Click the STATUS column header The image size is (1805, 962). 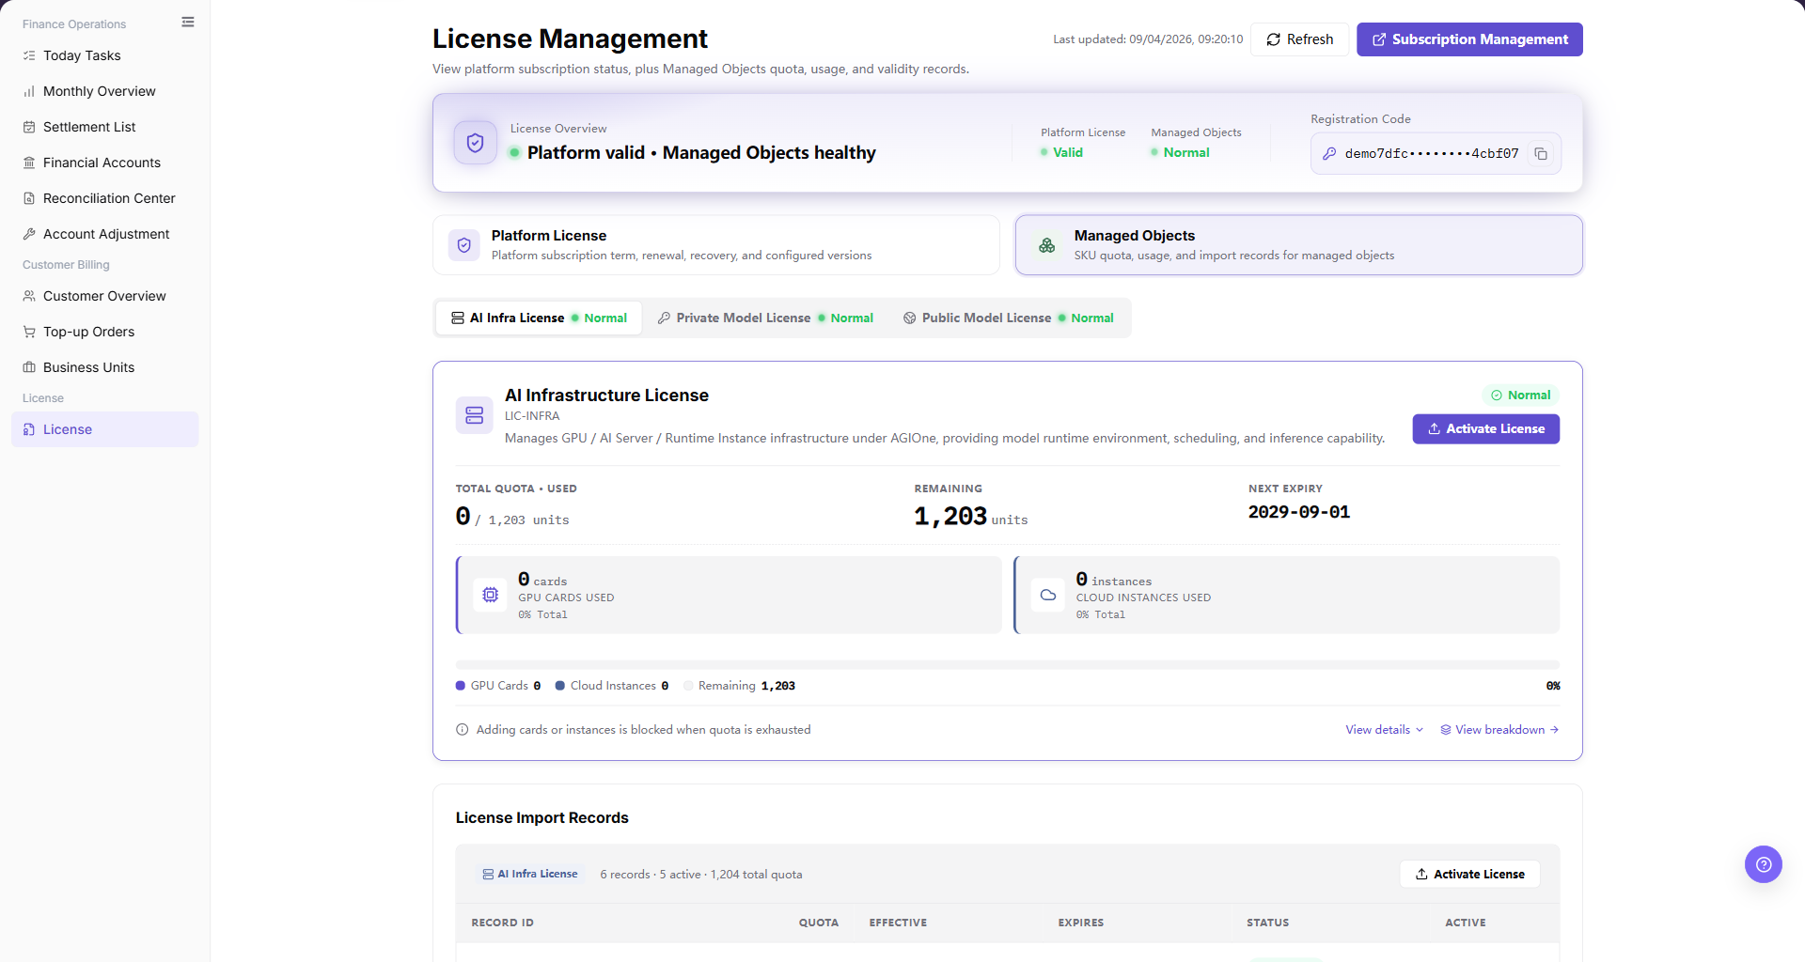1268,923
